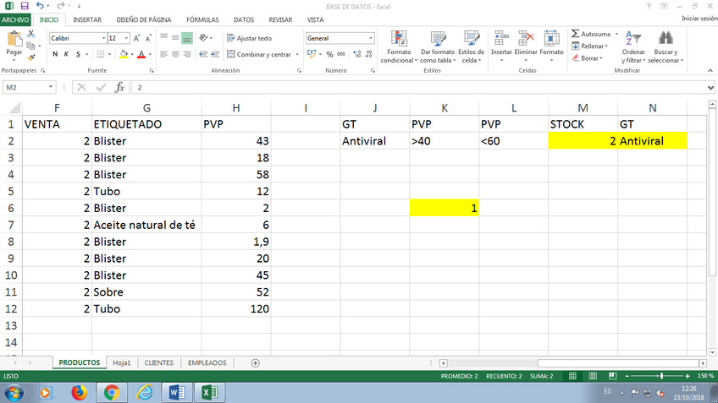Toggle bold N formatting
The width and height of the screenshot is (718, 403).
55,54
